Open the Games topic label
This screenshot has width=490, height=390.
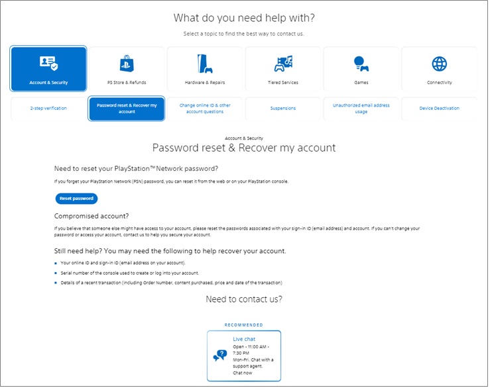(x=361, y=83)
